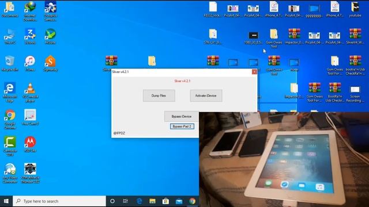Open File Explorer from the taskbar
The height and width of the screenshot is (207, 369).
(x=152, y=201)
